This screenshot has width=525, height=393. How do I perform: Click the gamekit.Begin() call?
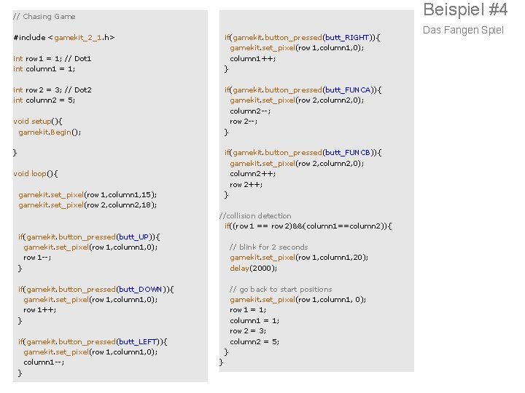click(x=50, y=132)
